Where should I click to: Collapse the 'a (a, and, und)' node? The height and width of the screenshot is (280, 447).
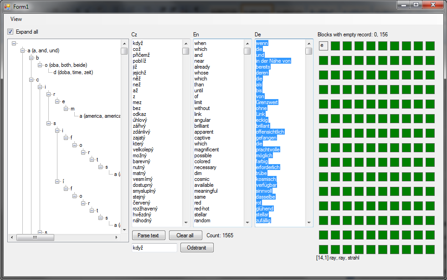coord(22,50)
